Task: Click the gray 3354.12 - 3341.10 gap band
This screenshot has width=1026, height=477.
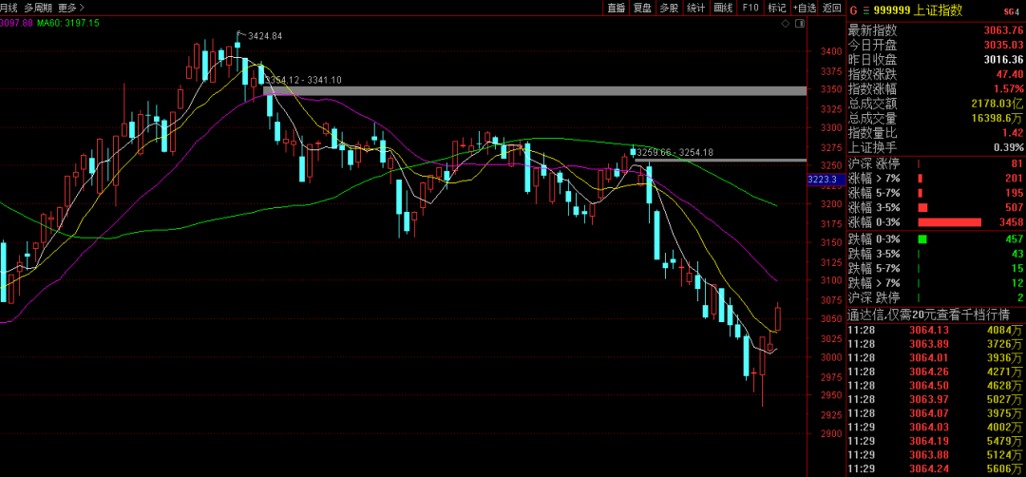Action: 535,90
